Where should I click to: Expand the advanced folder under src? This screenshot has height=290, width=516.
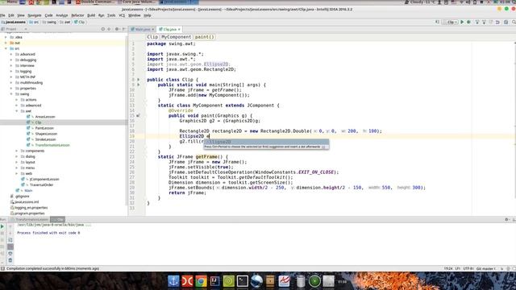click(x=11, y=54)
